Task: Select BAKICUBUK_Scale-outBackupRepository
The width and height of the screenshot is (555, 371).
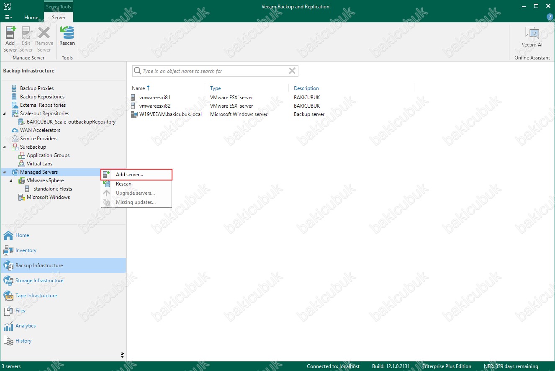Action: click(71, 122)
